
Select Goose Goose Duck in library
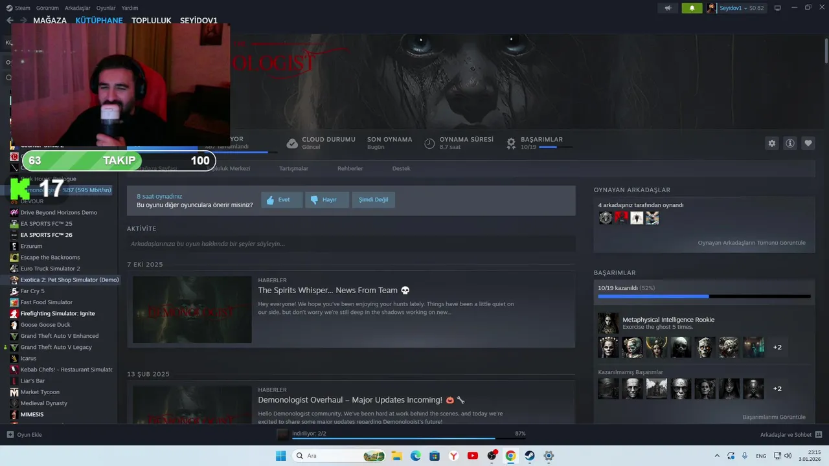45,325
